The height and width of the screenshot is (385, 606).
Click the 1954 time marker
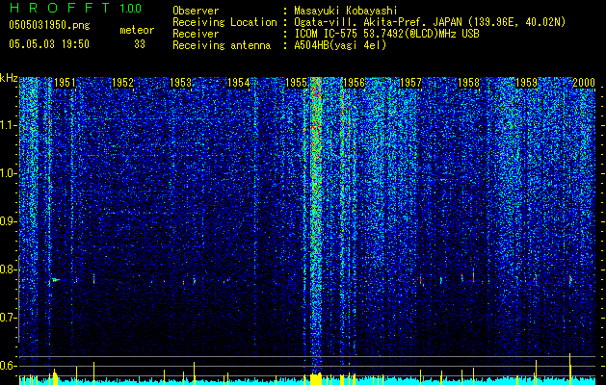click(239, 83)
